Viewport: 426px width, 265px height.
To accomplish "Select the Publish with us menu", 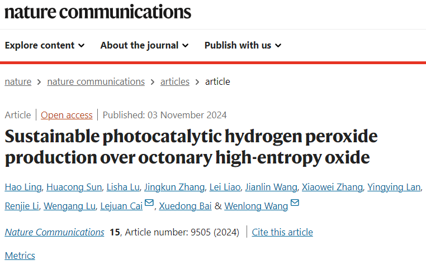I will pyautogui.click(x=243, y=45).
